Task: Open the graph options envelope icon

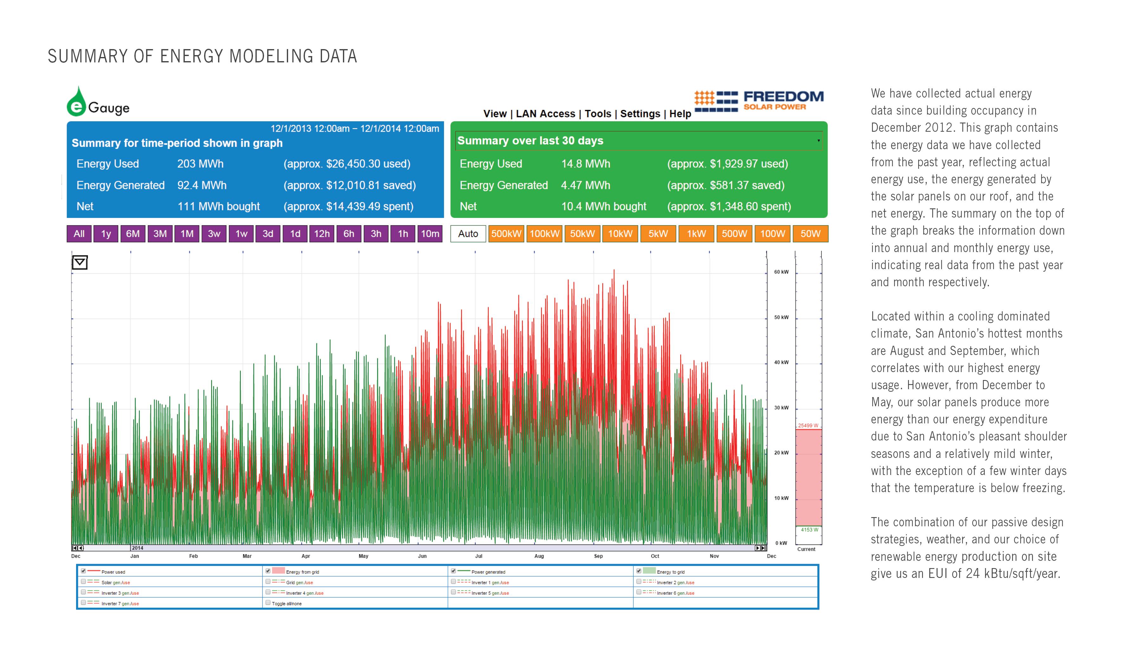Action: [80, 263]
